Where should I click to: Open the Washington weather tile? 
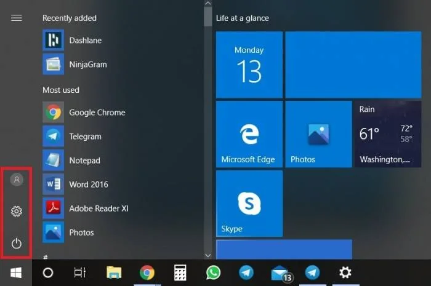point(388,134)
